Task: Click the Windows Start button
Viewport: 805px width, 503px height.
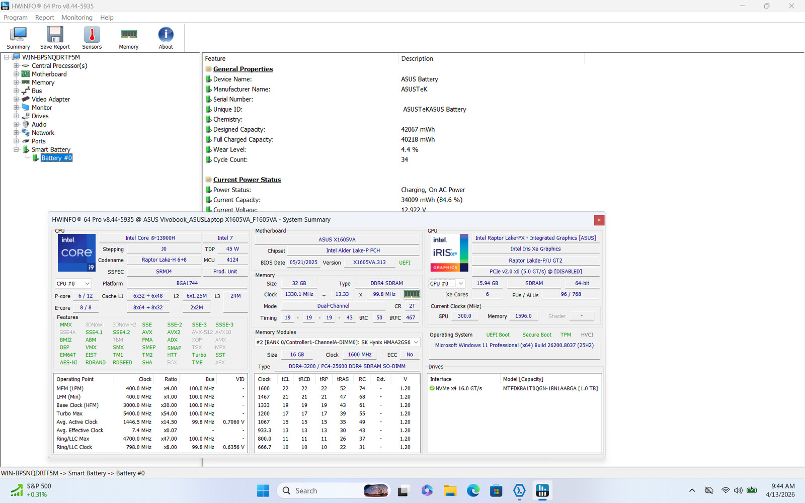Action: (x=263, y=490)
